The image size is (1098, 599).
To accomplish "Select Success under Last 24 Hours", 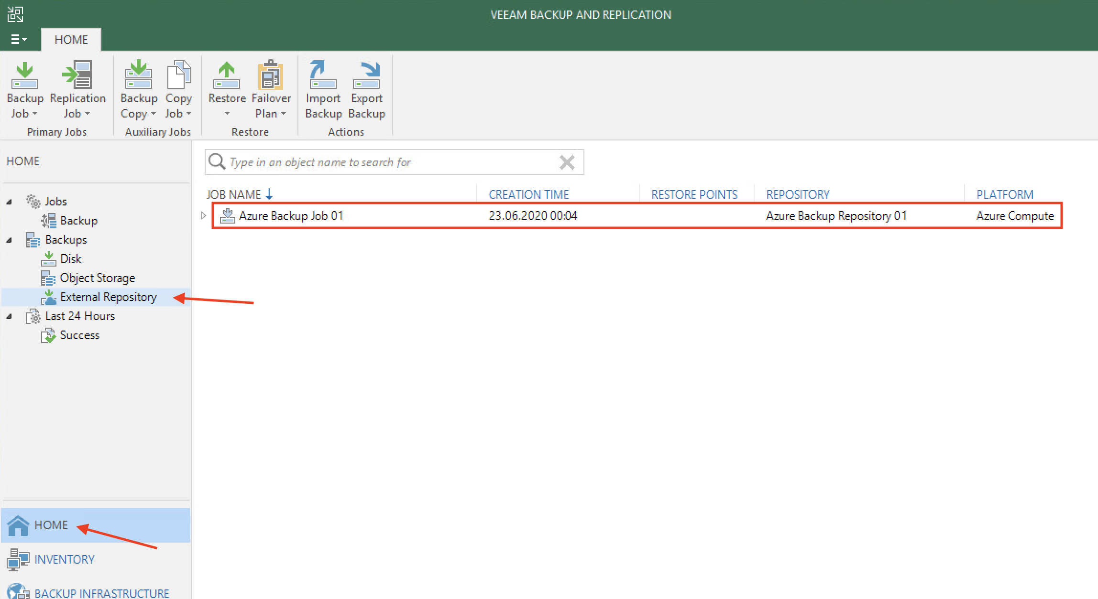I will click(80, 335).
